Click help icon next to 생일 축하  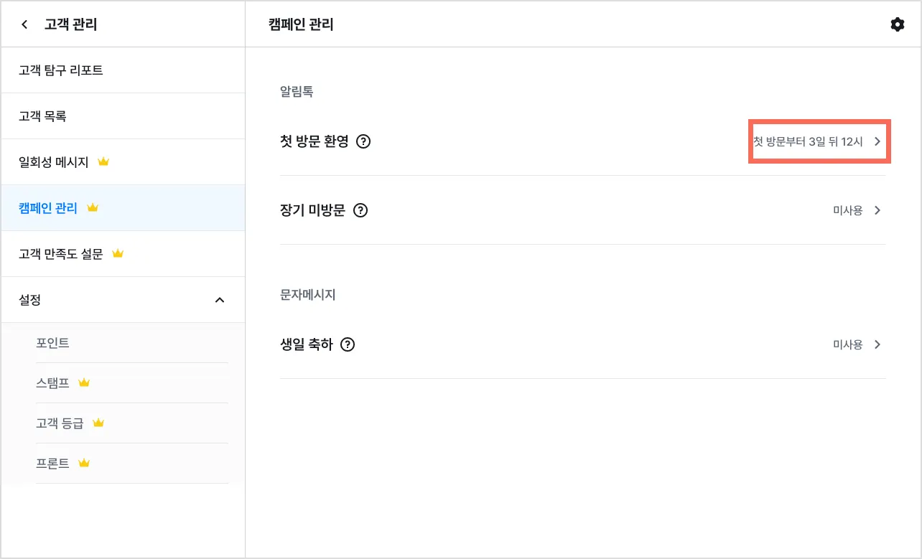point(348,344)
